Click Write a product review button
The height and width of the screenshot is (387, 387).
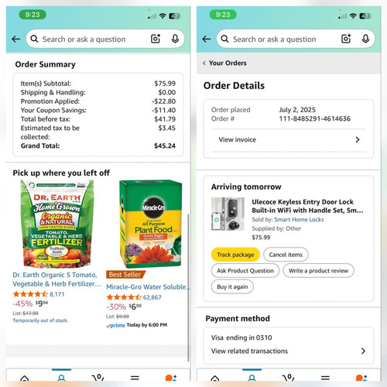point(318,271)
